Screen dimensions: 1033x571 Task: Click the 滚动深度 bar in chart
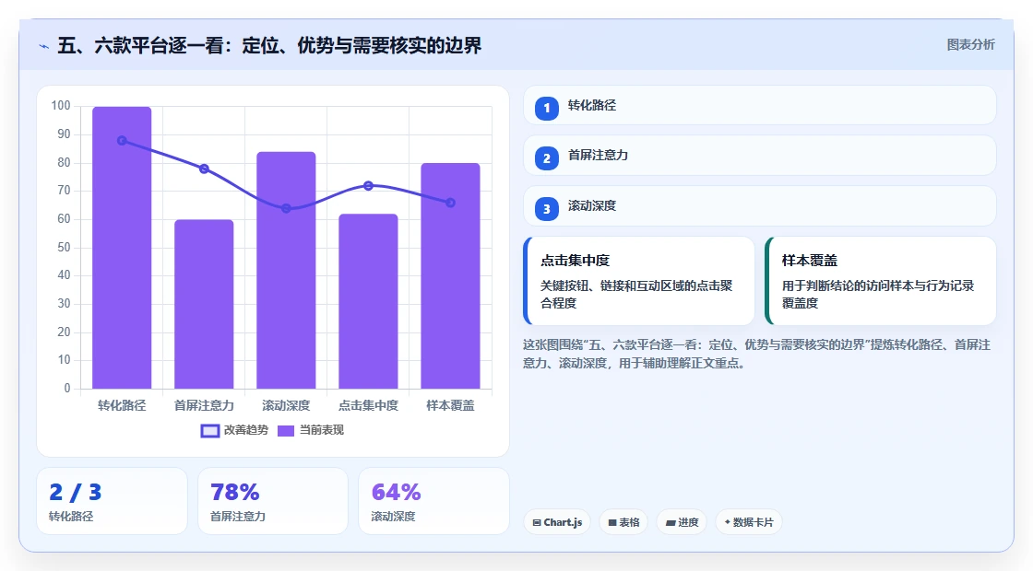[286, 271]
